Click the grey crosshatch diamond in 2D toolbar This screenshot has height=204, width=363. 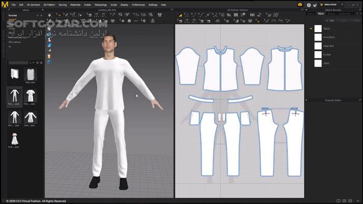tap(250, 21)
